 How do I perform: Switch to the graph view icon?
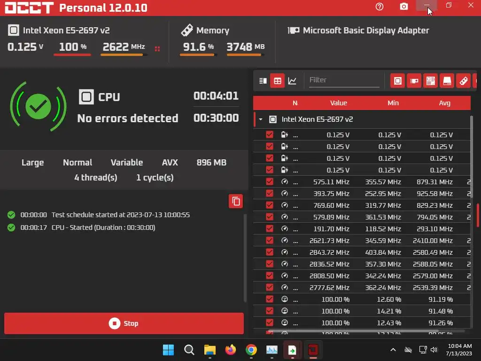pyautogui.click(x=292, y=81)
